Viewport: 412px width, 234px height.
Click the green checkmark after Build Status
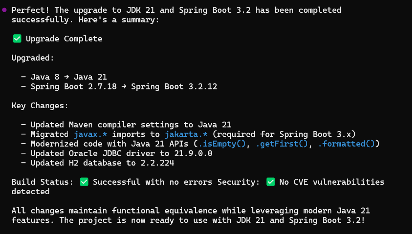pyautogui.click(x=84, y=182)
